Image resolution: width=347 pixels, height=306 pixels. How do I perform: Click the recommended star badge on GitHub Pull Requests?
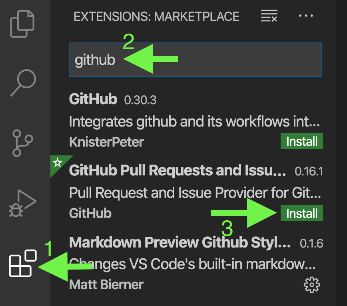coord(58,163)
